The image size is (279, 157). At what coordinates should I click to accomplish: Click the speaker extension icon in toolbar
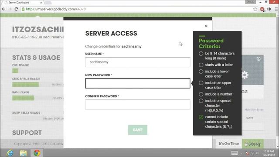click(x=269, y=9)
